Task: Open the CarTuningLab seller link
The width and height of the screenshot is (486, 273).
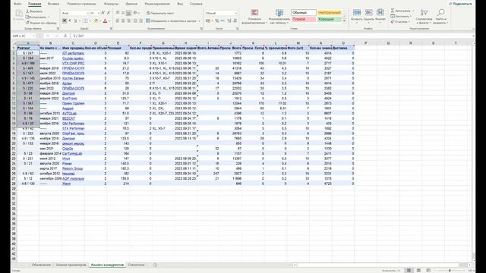Action: (72, 153)
